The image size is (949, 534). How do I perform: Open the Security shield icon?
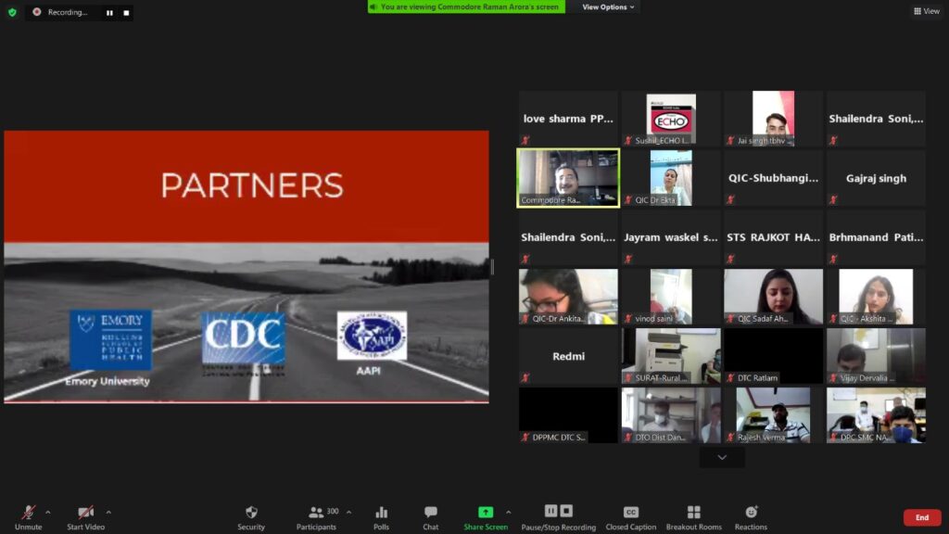tap(250, 513)
